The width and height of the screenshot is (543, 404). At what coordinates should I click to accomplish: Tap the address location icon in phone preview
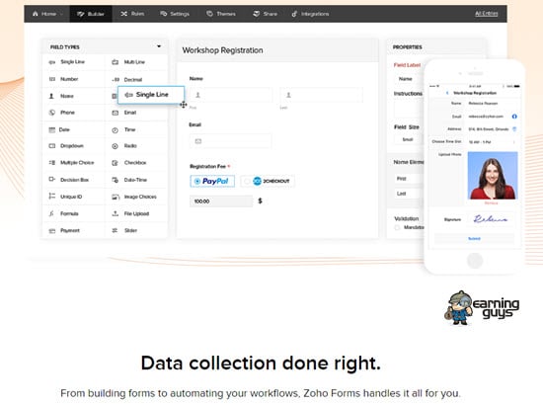(514, 129)
